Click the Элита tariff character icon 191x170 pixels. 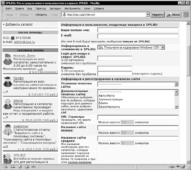(8, 104)
